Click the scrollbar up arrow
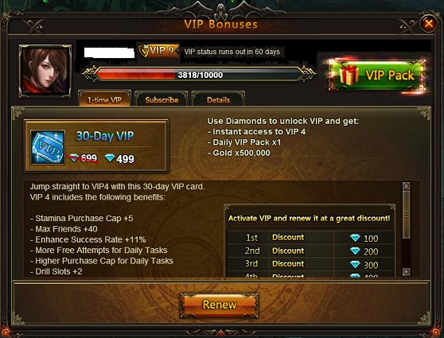Viewport: 444px width, 338px height. [x=406, y=186]
